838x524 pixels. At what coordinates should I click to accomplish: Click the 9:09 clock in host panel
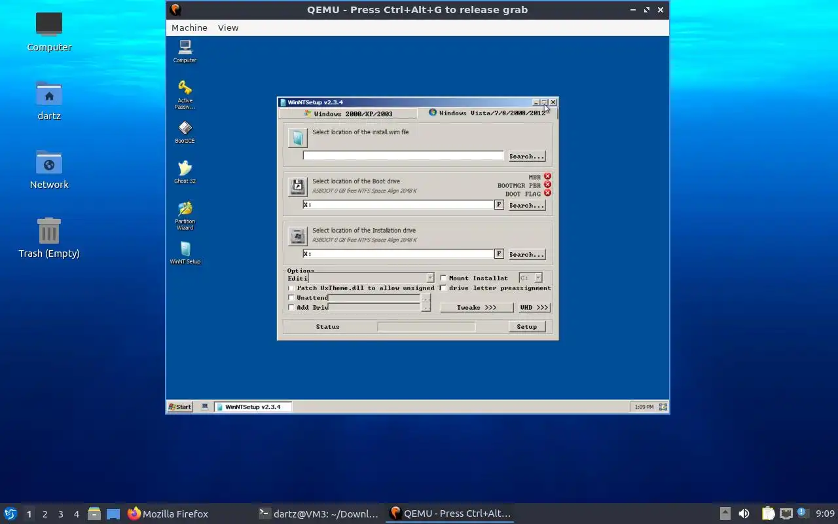tap(825, 514)
